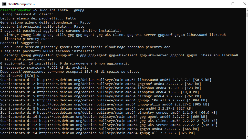Viewport: 248px width, 139px height.
Task: Click the 'Pacchetti suggeriti:' line
Action: point(20,43)
